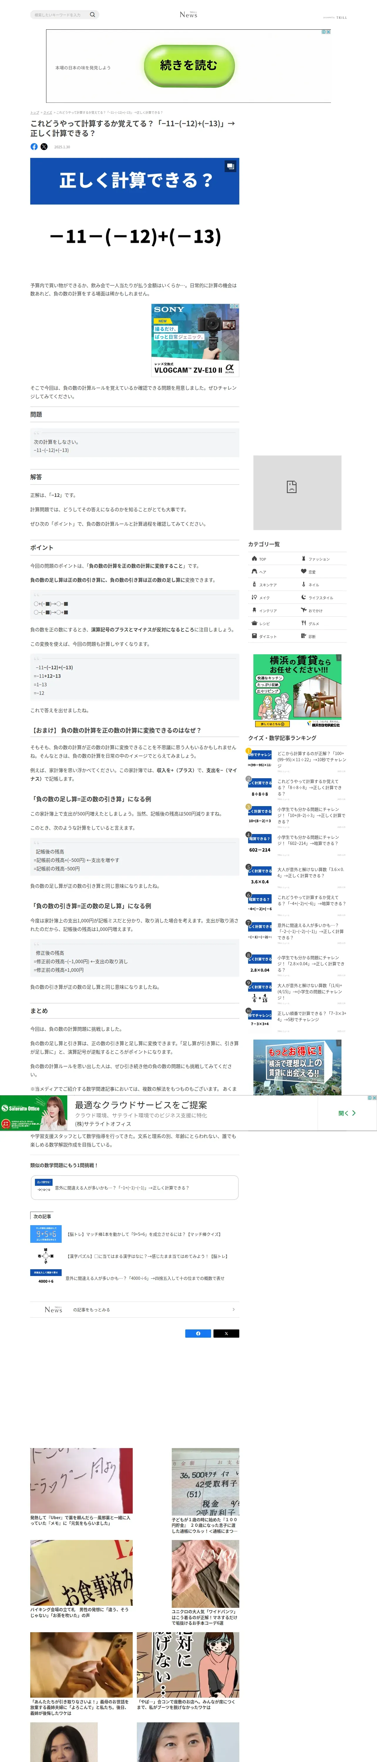Image resolution: width=377 pixels, height=1762 pixels.
Task: Open ranking item 7 about −2−(−1)−(−2)−(−1)
Action: pyautogui.click(x=297, y=932)
